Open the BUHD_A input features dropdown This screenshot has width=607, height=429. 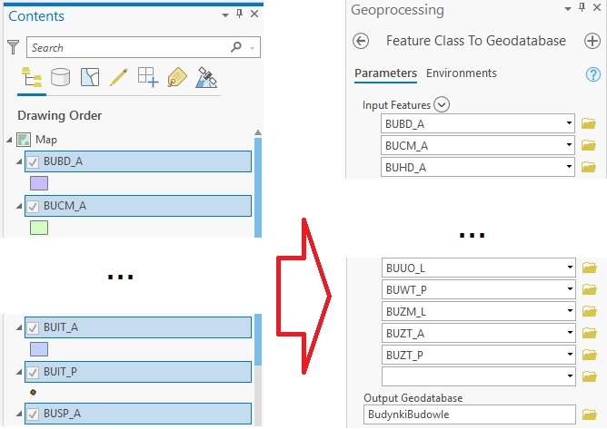[x=568, y=167]
